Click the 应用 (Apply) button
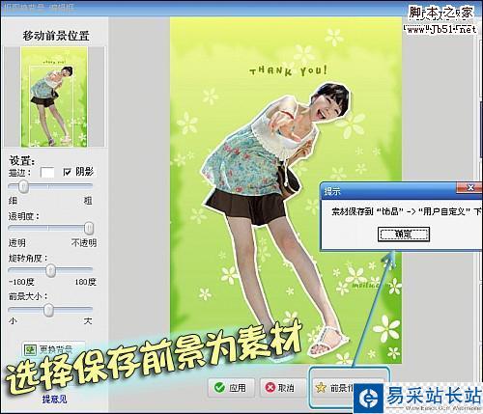This screenshot has width=483, height=414. coord(231,388)
